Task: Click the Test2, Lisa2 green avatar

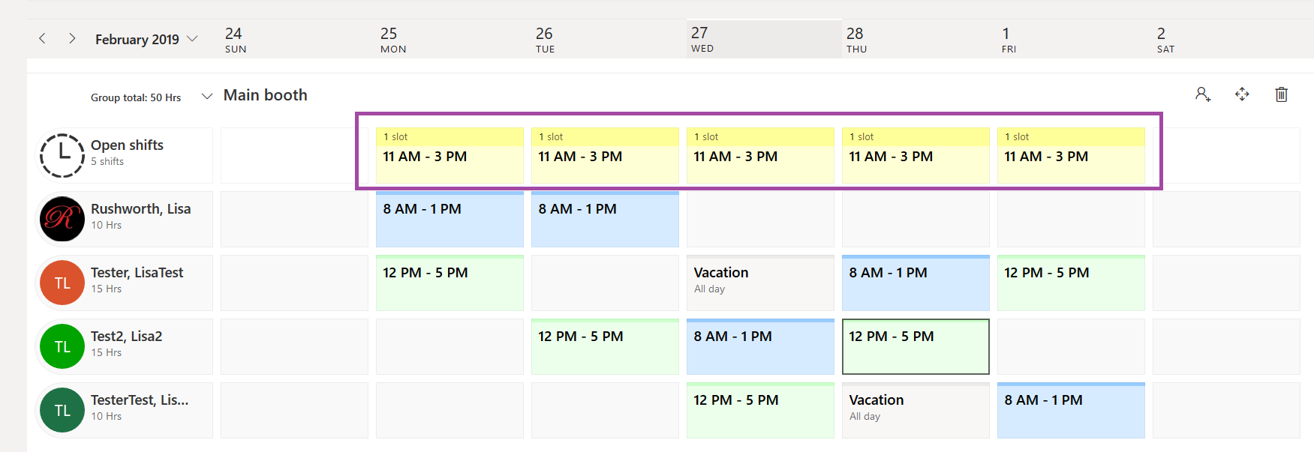Action: (x=62, y=346)
